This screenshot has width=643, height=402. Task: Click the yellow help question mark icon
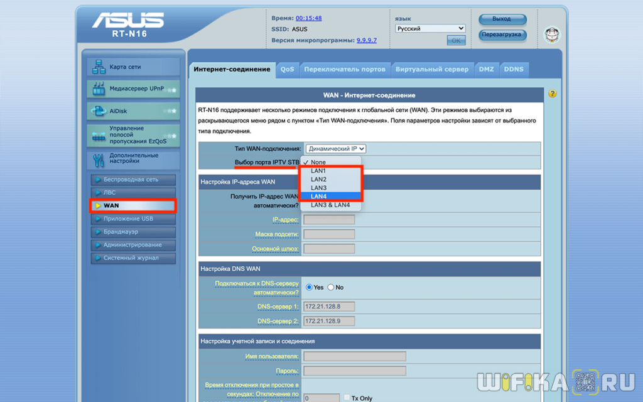pyautogui.click(x=553, y=94)
